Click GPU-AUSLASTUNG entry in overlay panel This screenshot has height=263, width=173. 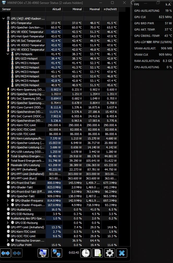[x=153, y=11]
